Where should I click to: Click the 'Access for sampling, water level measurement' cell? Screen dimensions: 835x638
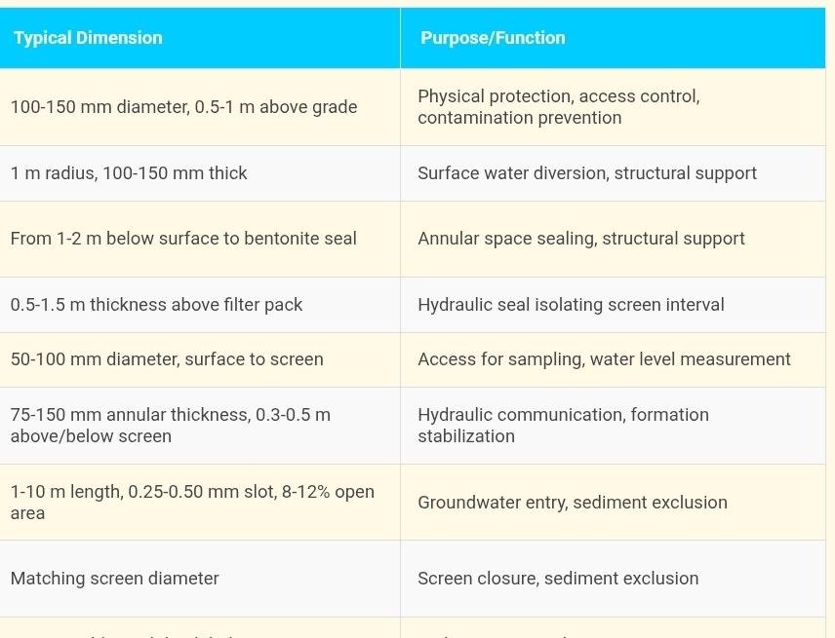pyautogui.click(x=604, y=359)
